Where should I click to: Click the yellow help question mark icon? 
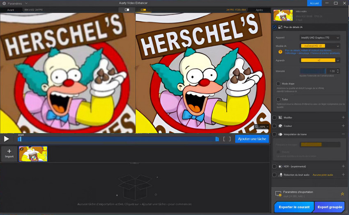[x=280, y=52]
